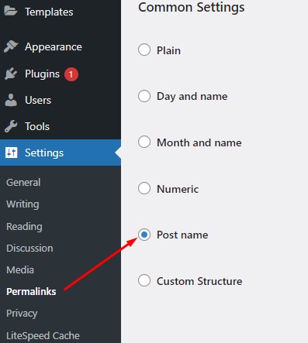
Task: Open Permalinks settings submenu
Action: 31,292
